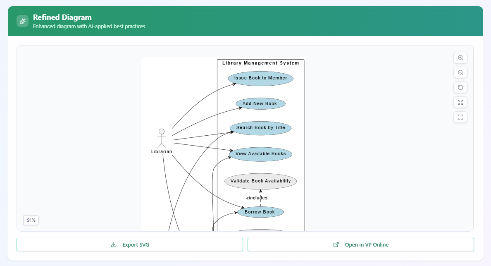The image size is (491, 266).
Task: Select the Search Book by Title use case
Action: click(x=260, y=128)
